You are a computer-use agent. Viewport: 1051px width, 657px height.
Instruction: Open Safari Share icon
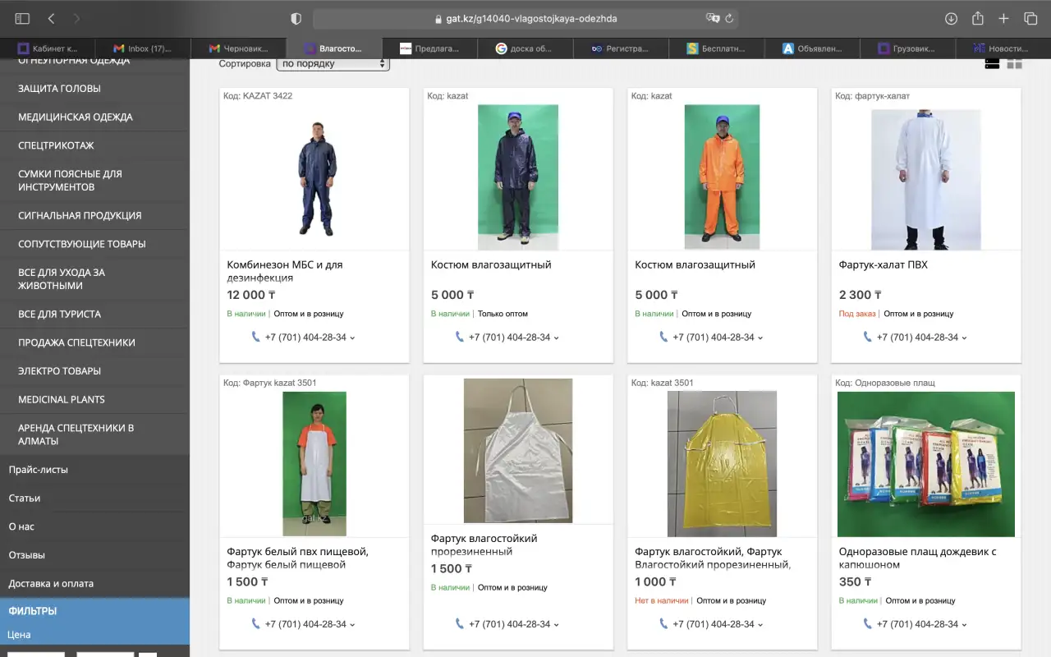976,18
